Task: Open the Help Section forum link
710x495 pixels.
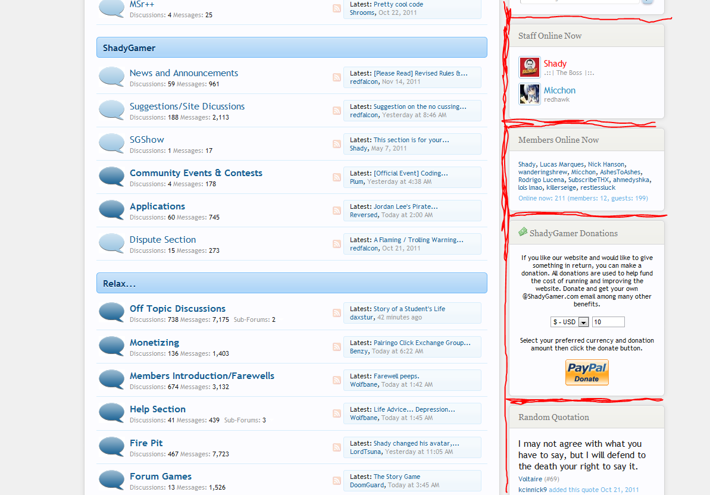Action: pyautogui.click(x=158, y=409)
